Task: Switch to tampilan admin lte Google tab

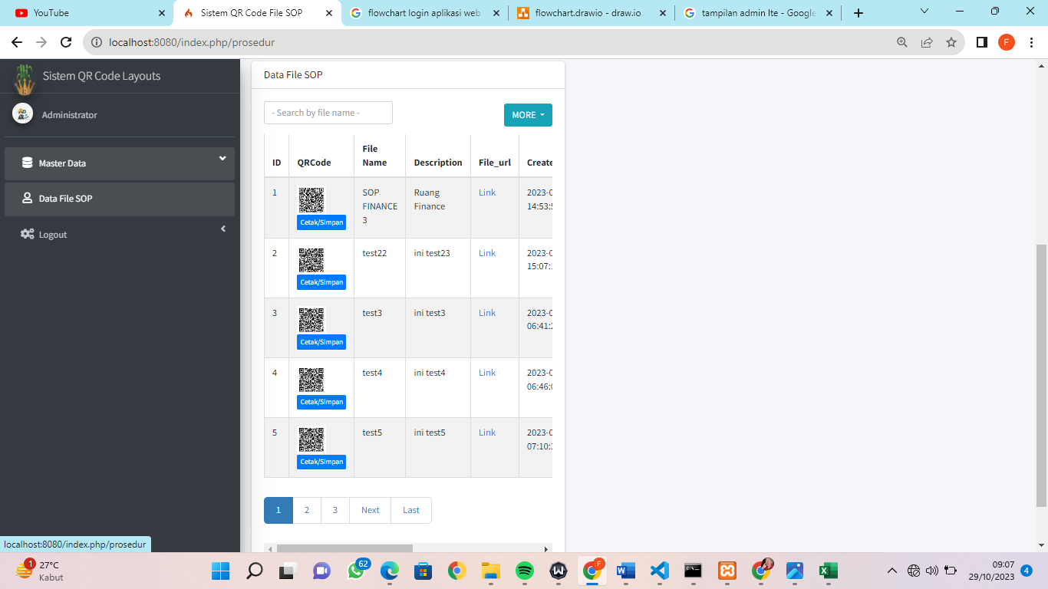Action: point(758,13)
